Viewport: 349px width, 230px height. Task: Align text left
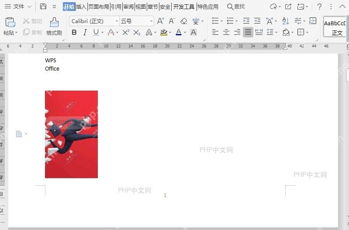tap(215, 32)
